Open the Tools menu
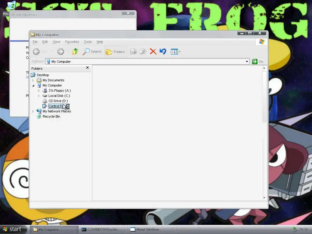312x234 pixels. point(88,42)
